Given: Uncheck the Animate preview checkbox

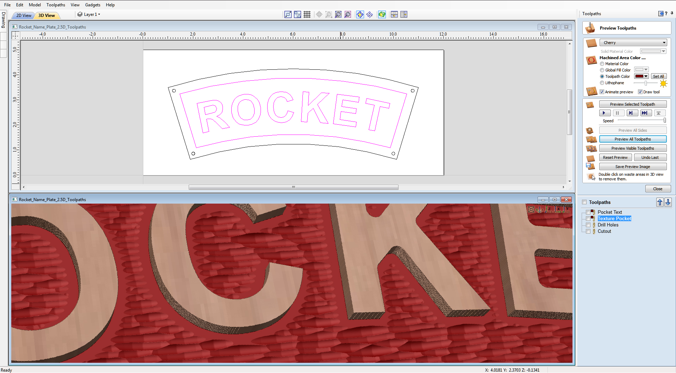Looking at the screenshot, I should (x=602, y=92).
